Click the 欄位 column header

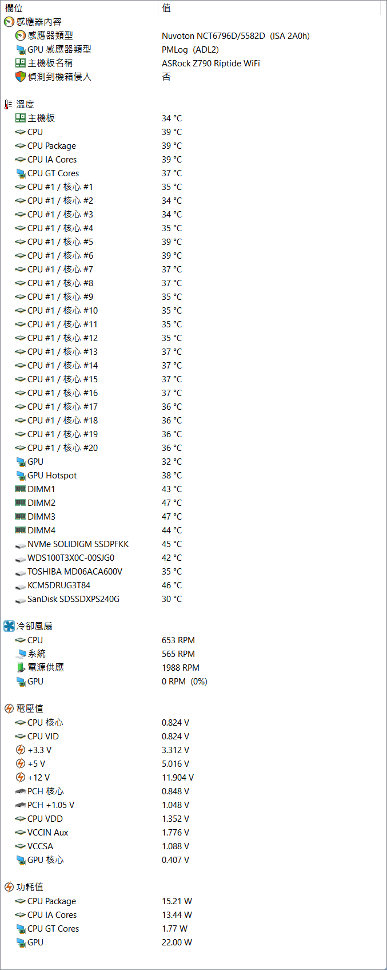[14, 8]
